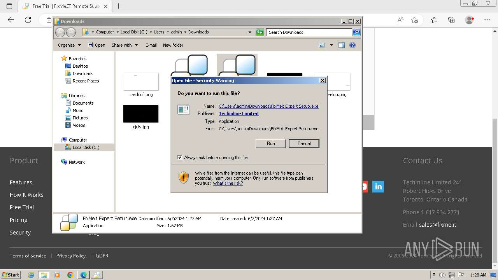Viewport: 498px width, 280px height.
Task: Click the Search Downloads field
Action: coord(309,32)
